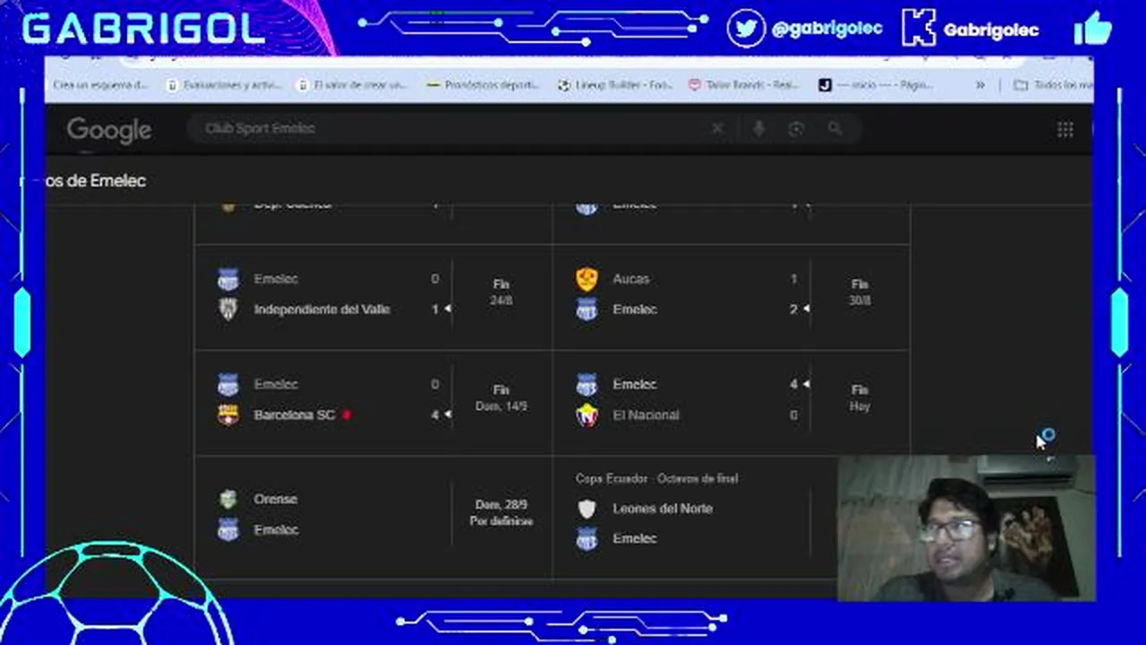Click the Dom, 28/9 Por definirse date
This screenshot has height=645, width=1146.
tap(501, 513)
